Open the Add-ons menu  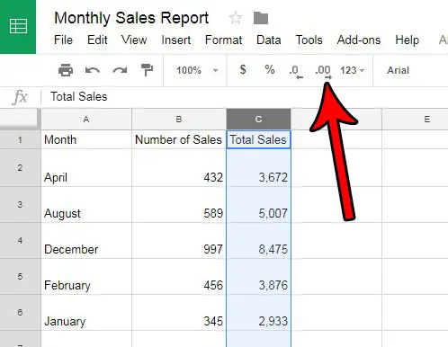coord(359,40)
